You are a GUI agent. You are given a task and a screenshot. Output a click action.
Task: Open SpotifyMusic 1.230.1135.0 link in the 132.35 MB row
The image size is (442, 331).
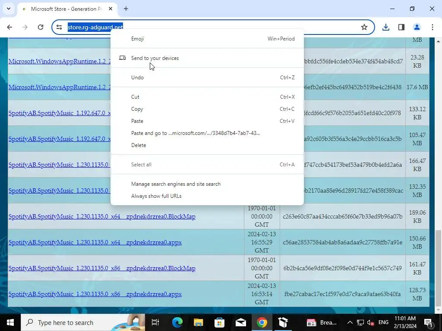point(60,190)
